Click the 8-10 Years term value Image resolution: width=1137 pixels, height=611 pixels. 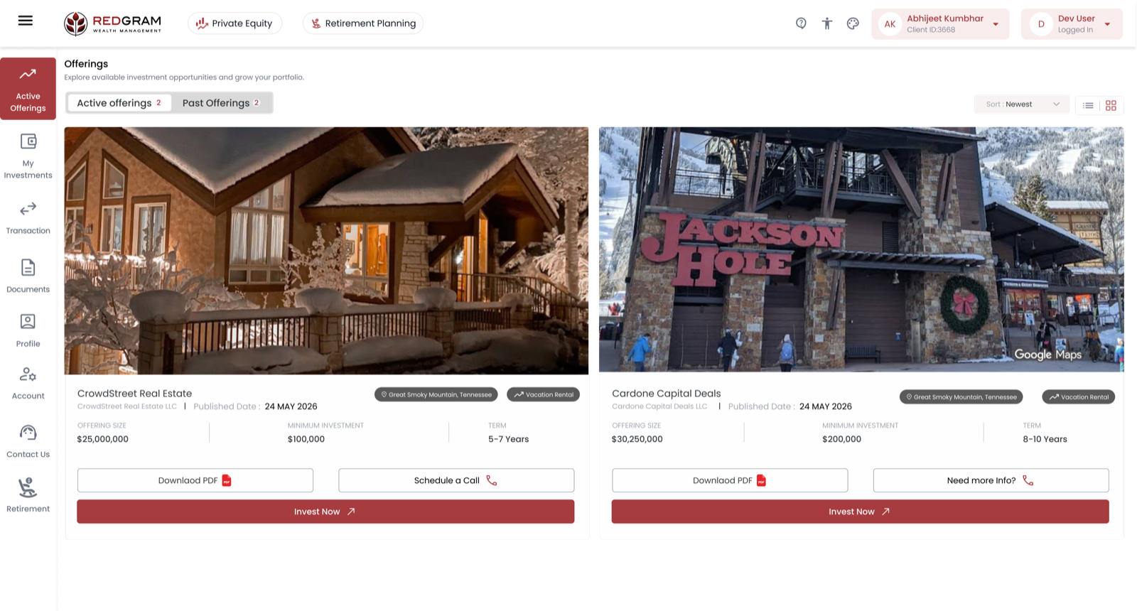(1045, 439)
